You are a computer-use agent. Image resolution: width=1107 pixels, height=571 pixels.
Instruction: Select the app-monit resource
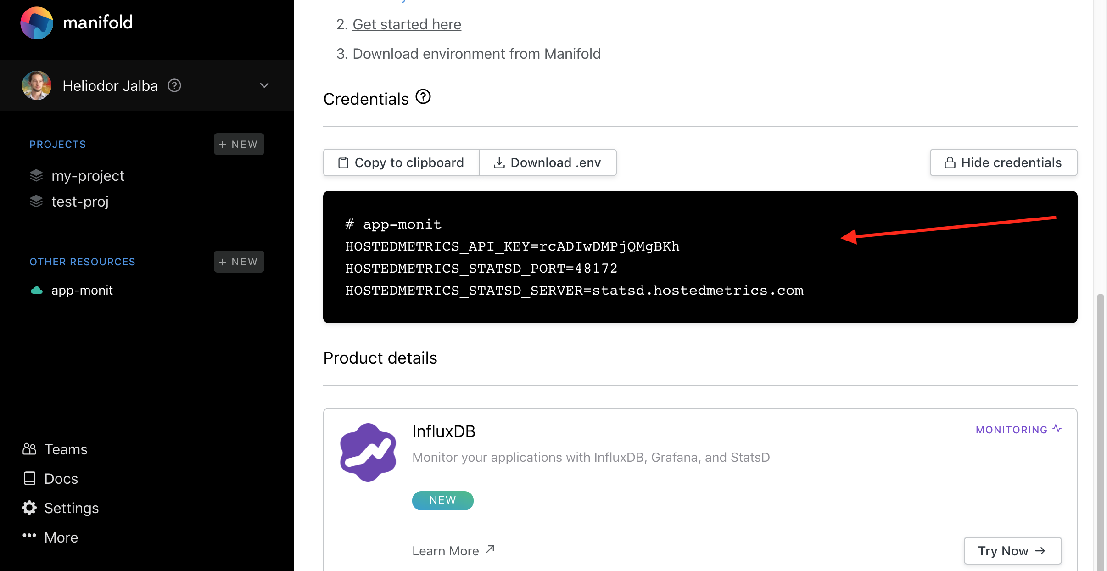[x=82, y=290]
